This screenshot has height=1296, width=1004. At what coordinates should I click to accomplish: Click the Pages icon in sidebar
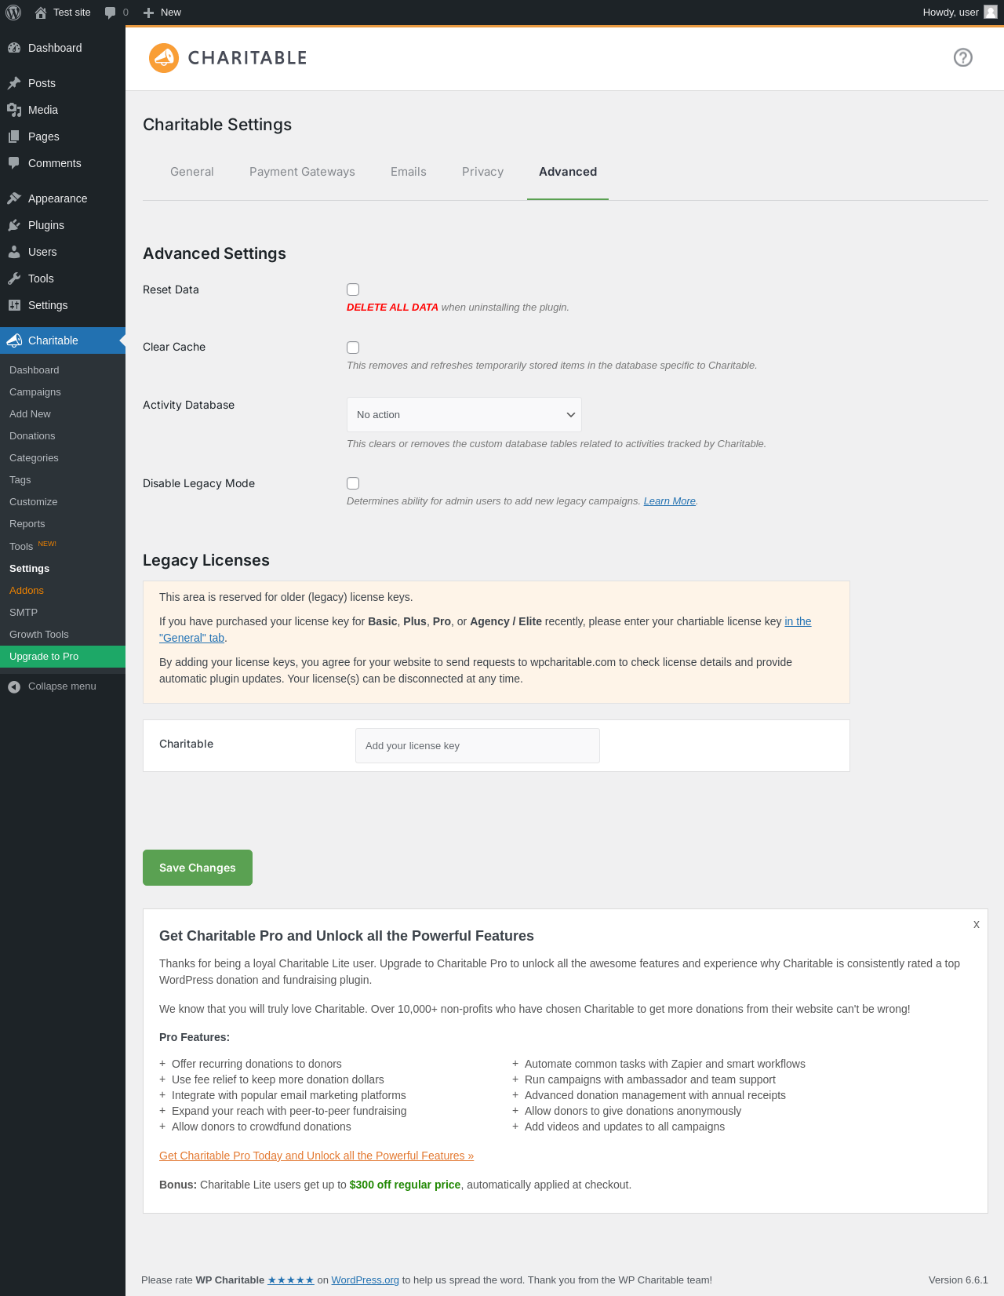pyautogui.click(x=14, y=137)
